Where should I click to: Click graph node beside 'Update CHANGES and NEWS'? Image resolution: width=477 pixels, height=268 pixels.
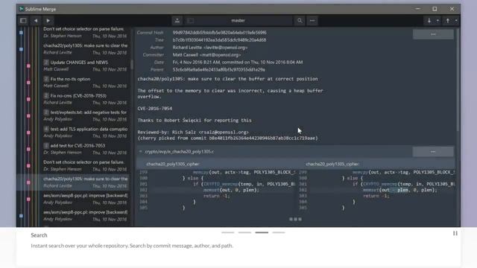[x=28, y=66]
